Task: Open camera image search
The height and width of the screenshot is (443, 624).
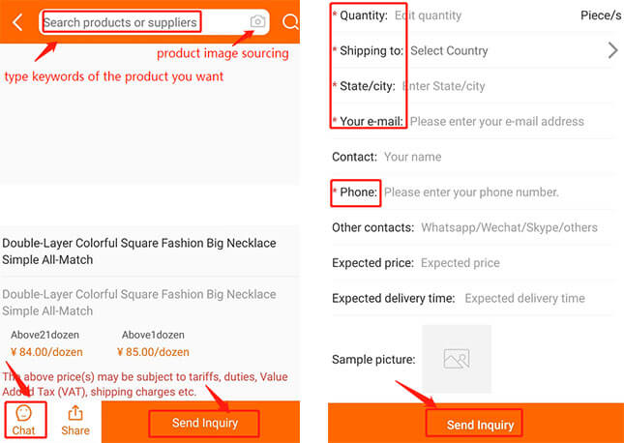Action: tap(257, 21)
